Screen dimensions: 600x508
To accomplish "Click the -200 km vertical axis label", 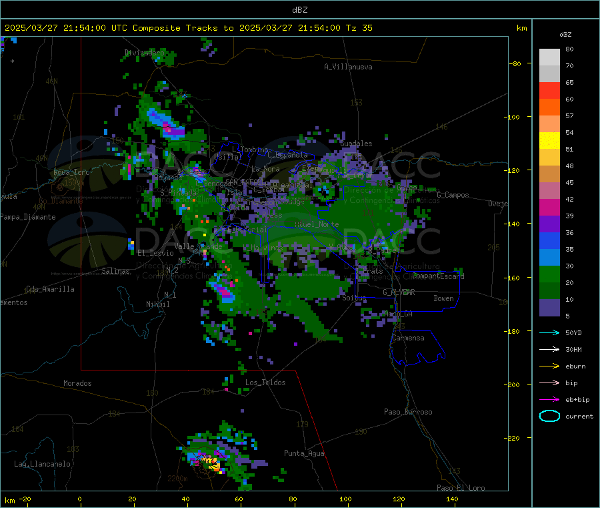I will tap(512, 385).
